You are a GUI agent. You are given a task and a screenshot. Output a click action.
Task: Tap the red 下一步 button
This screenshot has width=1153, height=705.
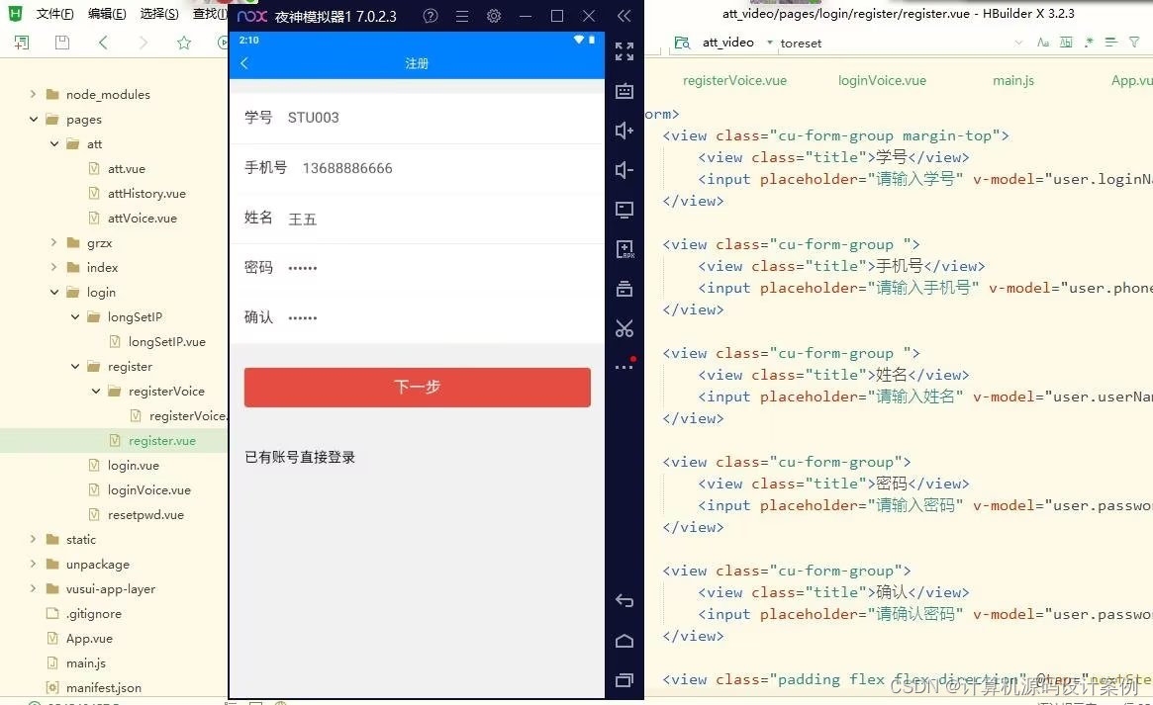pos(416,387)
